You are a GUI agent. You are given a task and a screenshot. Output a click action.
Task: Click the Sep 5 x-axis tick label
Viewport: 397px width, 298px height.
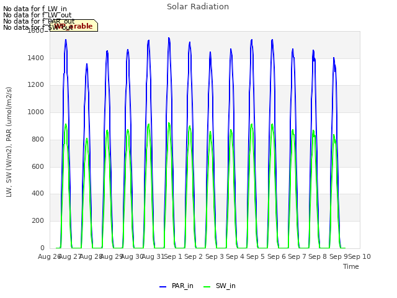point(256,256)
